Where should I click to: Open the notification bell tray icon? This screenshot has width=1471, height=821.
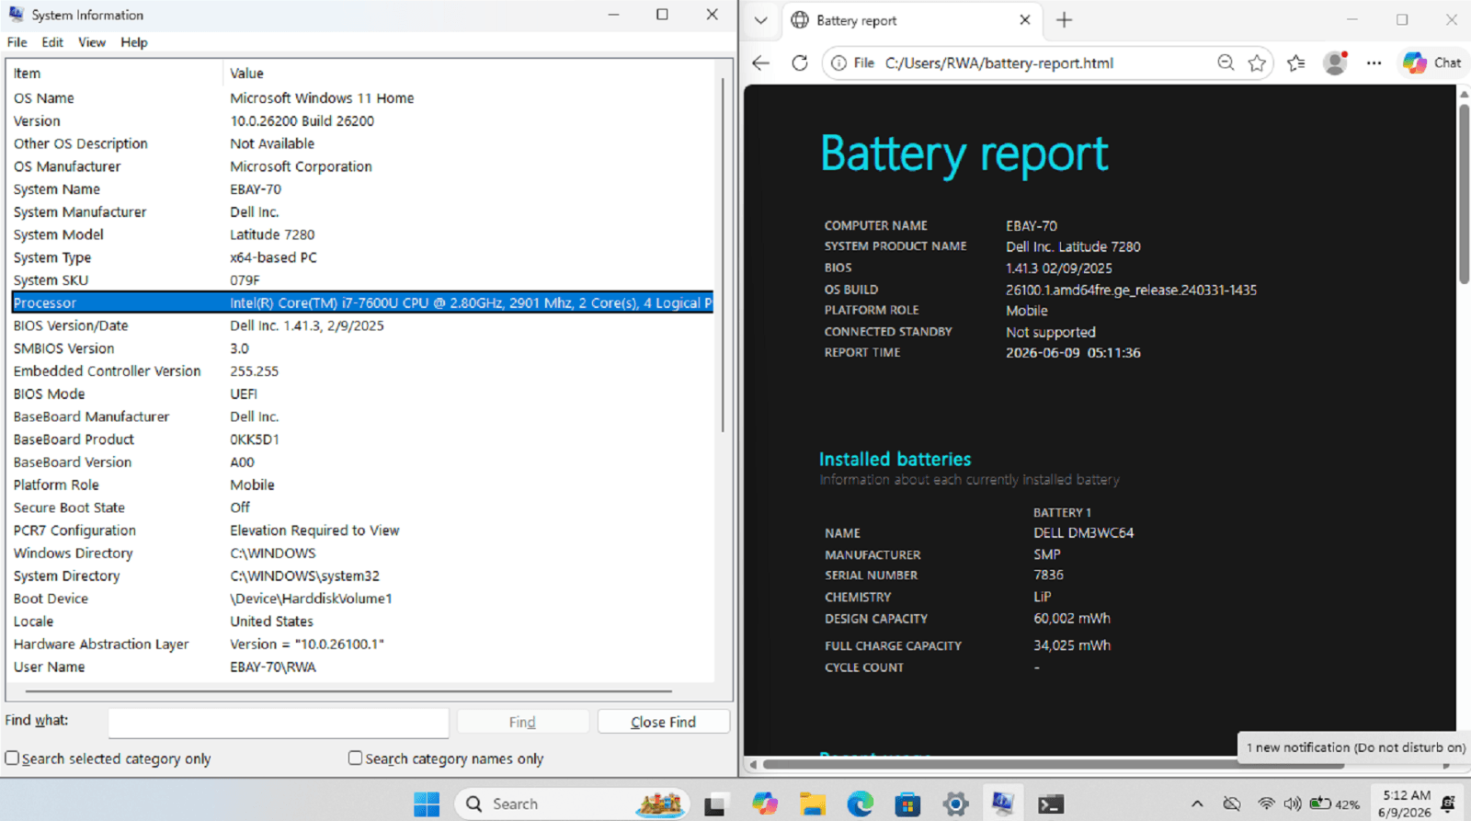[1449, 804]
